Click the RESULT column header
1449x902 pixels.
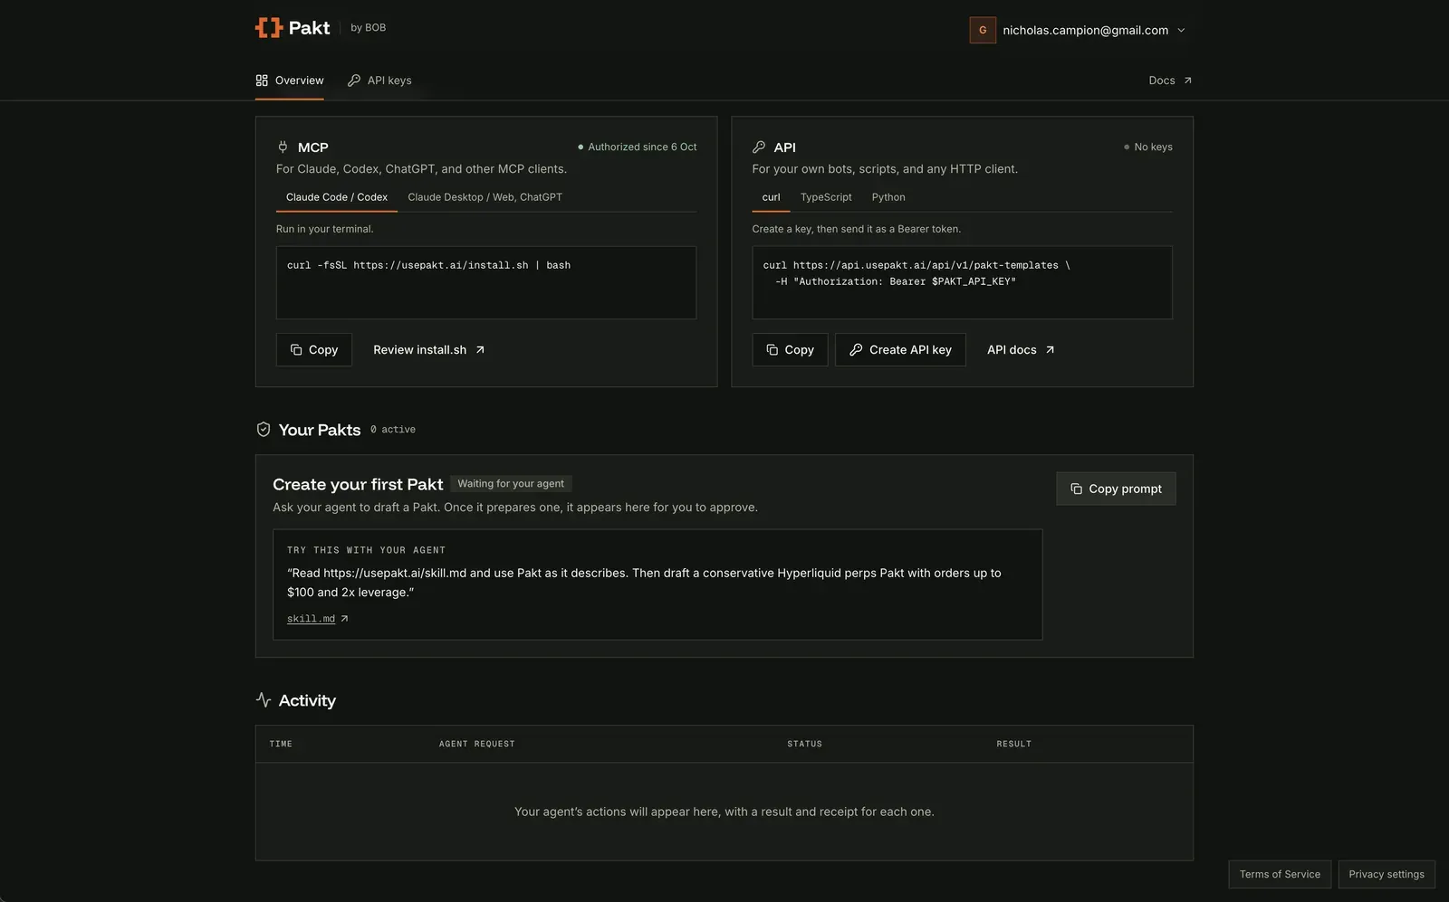tap(1014, 744)
